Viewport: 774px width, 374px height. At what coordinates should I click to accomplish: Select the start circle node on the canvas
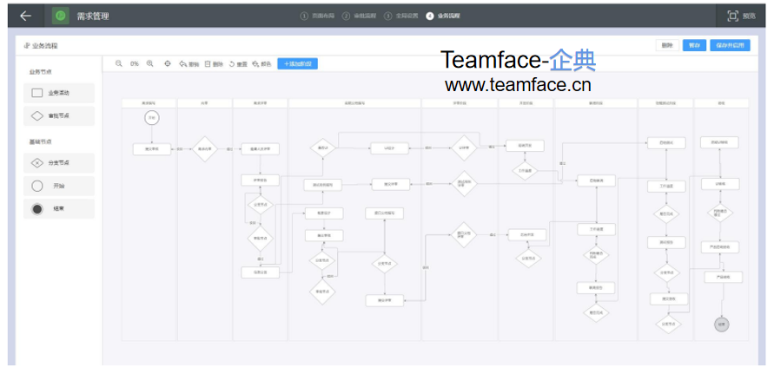(152, 118)
